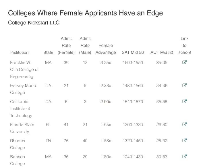
Task: Select the 3.25x Female Advantage cell
Action: click(106, 63)
